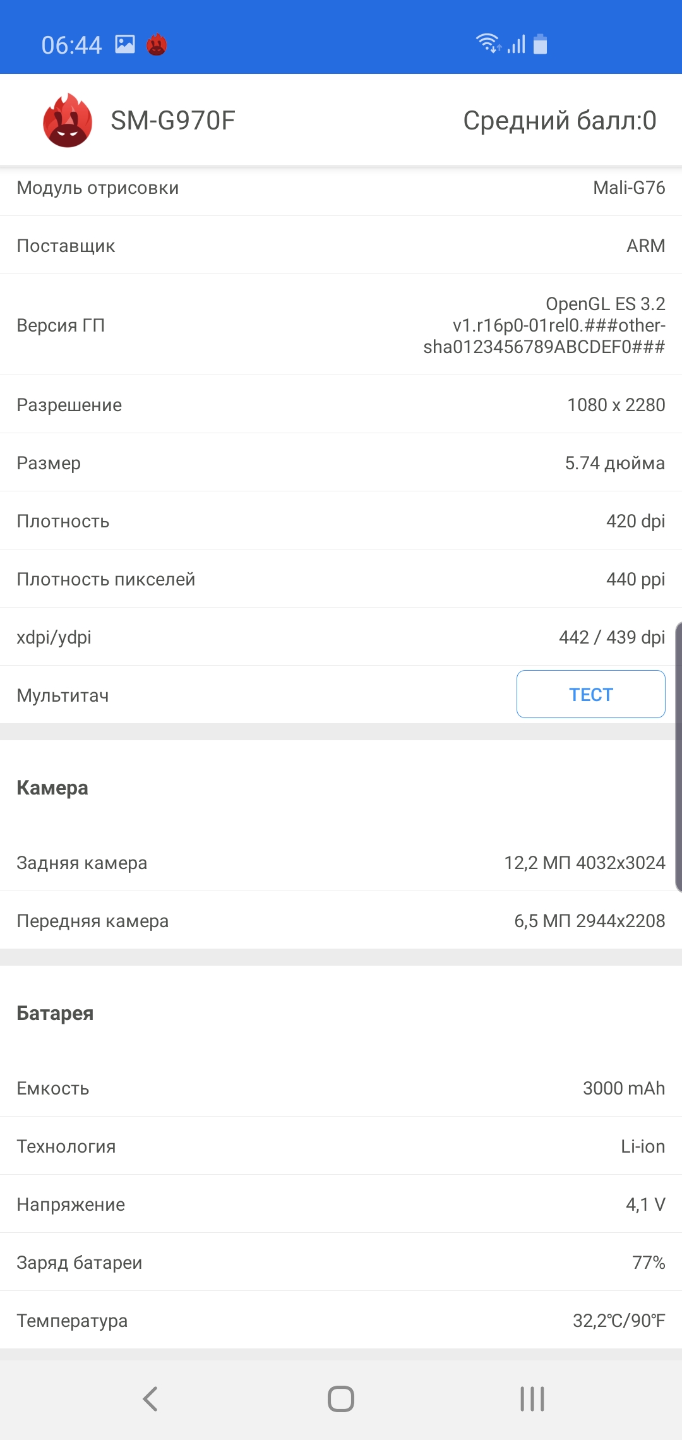Tap the AnTuTu notification icon in status bar
This screenshot has height=1440, width=682.
point(157,45)
